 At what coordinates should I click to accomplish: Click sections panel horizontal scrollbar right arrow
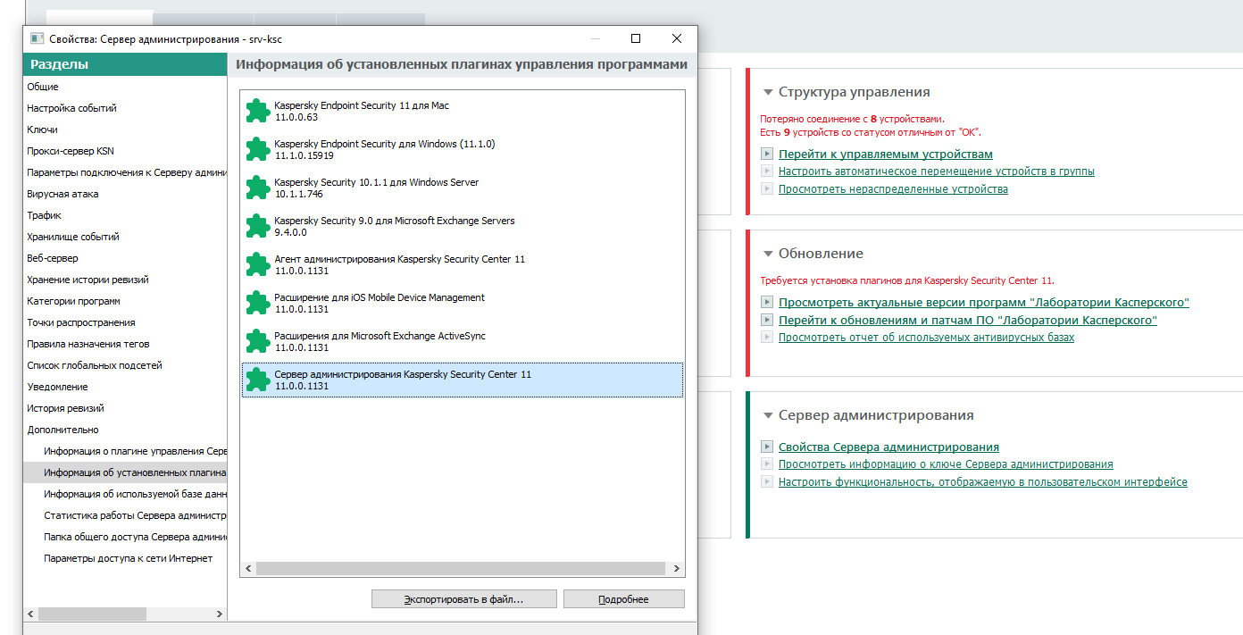220,614
